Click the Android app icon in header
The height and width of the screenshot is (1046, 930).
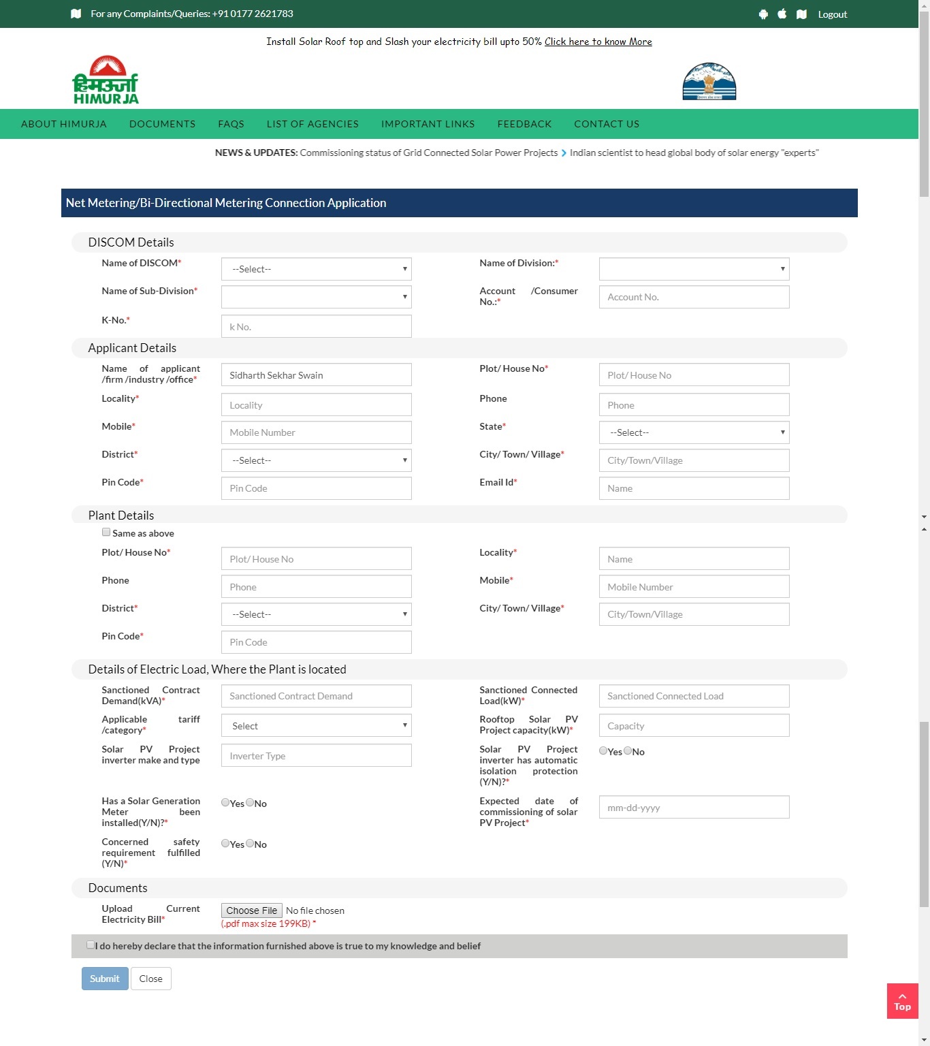coord(763,14)
